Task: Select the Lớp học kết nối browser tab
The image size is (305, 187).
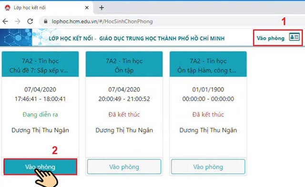Action: [47, 8]
